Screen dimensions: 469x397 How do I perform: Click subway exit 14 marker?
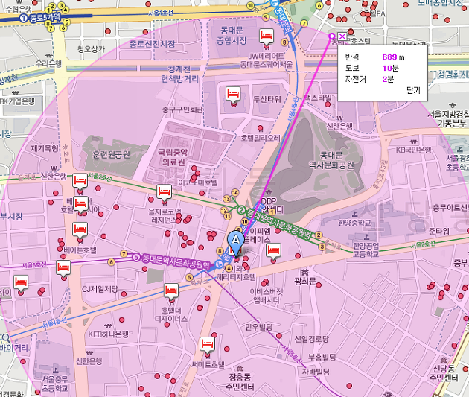(x=235, y=193)
